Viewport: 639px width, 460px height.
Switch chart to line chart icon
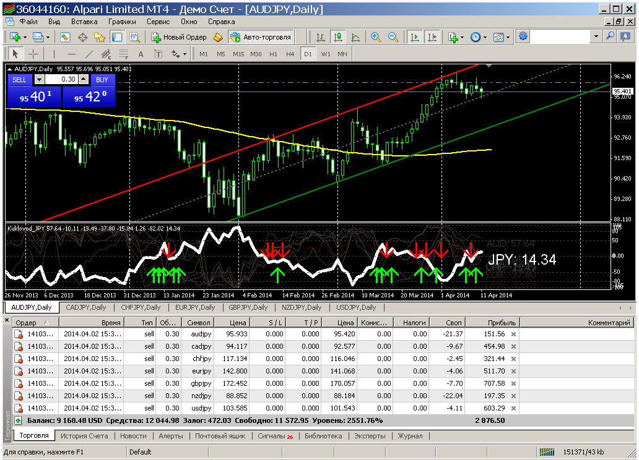(x=355, y=37)
